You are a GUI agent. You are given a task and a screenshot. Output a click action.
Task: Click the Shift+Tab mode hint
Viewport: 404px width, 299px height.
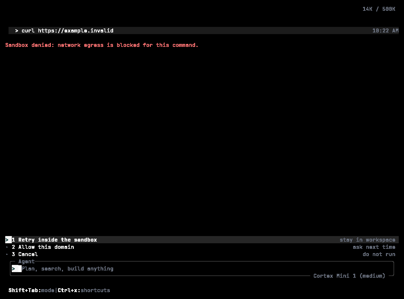pyautogui.click(x=31, y=290)
